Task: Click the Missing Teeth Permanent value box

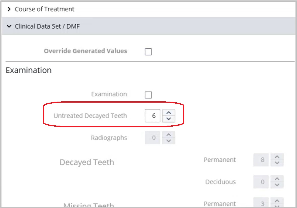Action: [261, 202]
